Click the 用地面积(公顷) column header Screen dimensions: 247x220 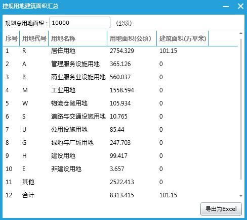click(132, 38)
